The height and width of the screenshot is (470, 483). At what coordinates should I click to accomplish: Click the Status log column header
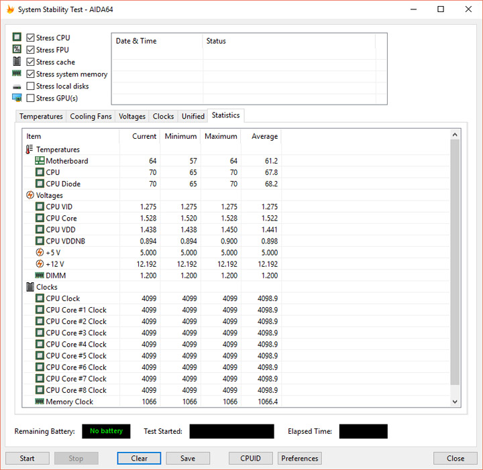point(289,41)
